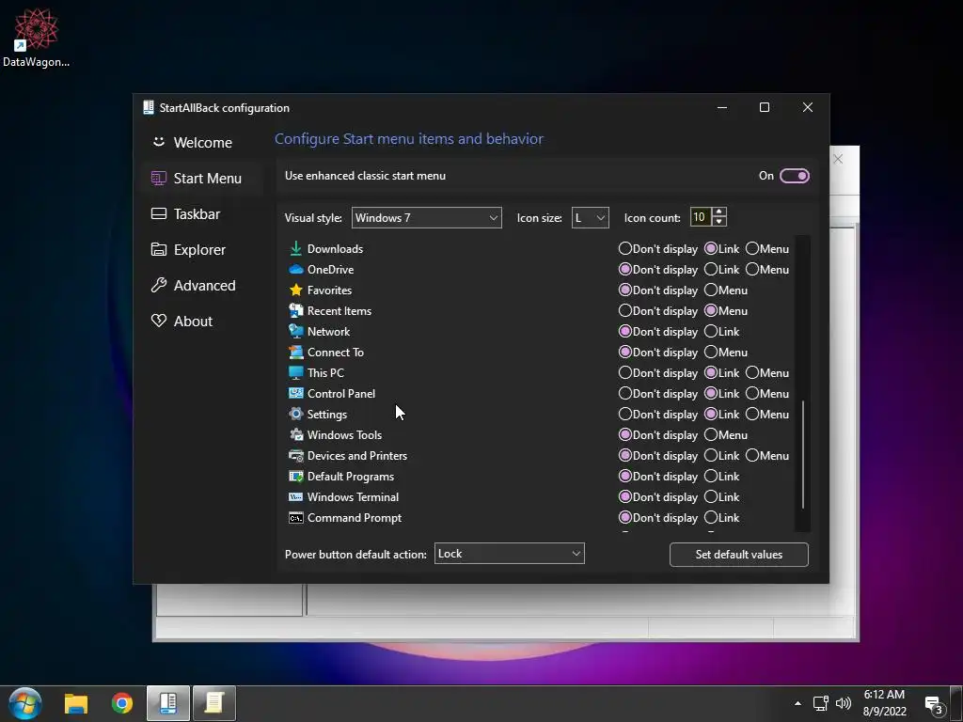Open Power button default action dropdown
963x722 pixels.
509,554
